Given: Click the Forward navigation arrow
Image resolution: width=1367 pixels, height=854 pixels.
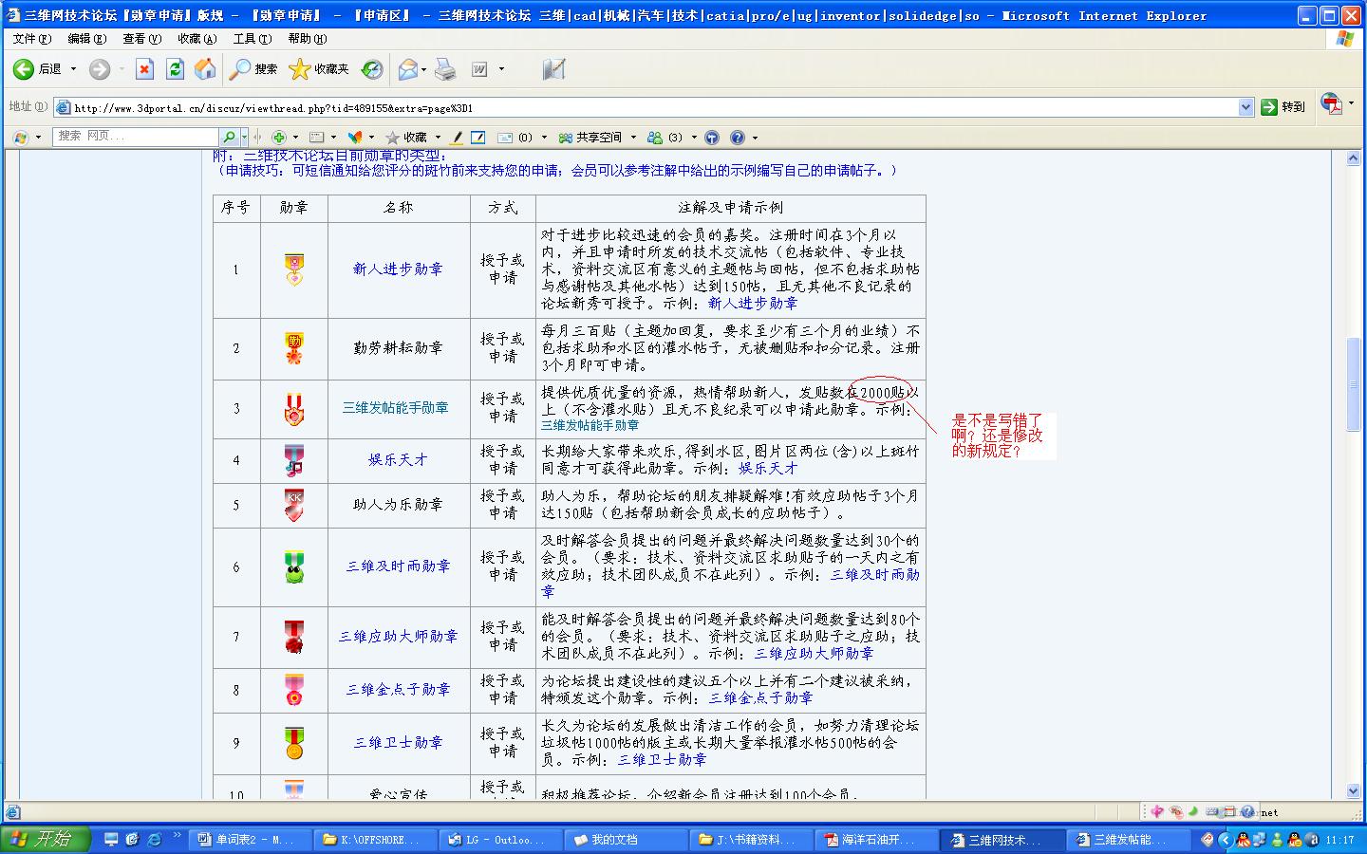Looking at the screenshot, I should click(100, 69).
